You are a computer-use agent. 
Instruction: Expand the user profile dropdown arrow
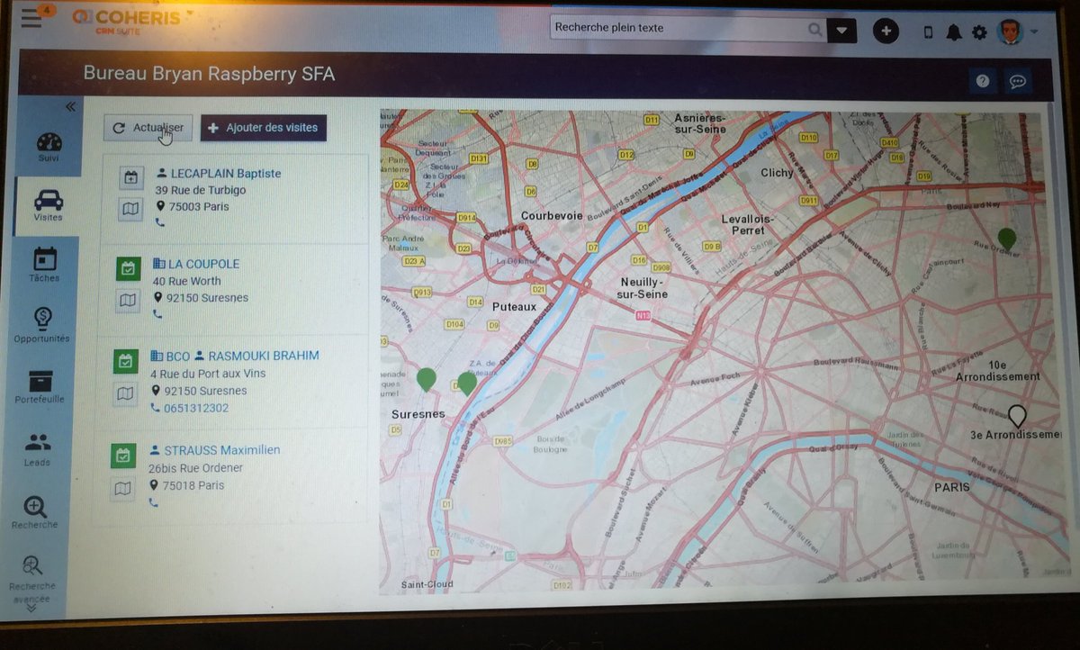[1034, 32]
